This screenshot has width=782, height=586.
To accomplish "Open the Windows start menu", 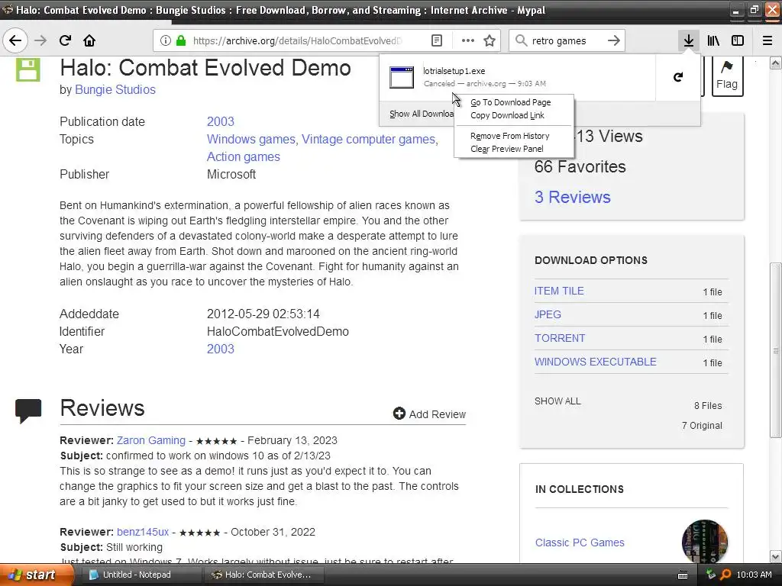I will coord(36,575).
